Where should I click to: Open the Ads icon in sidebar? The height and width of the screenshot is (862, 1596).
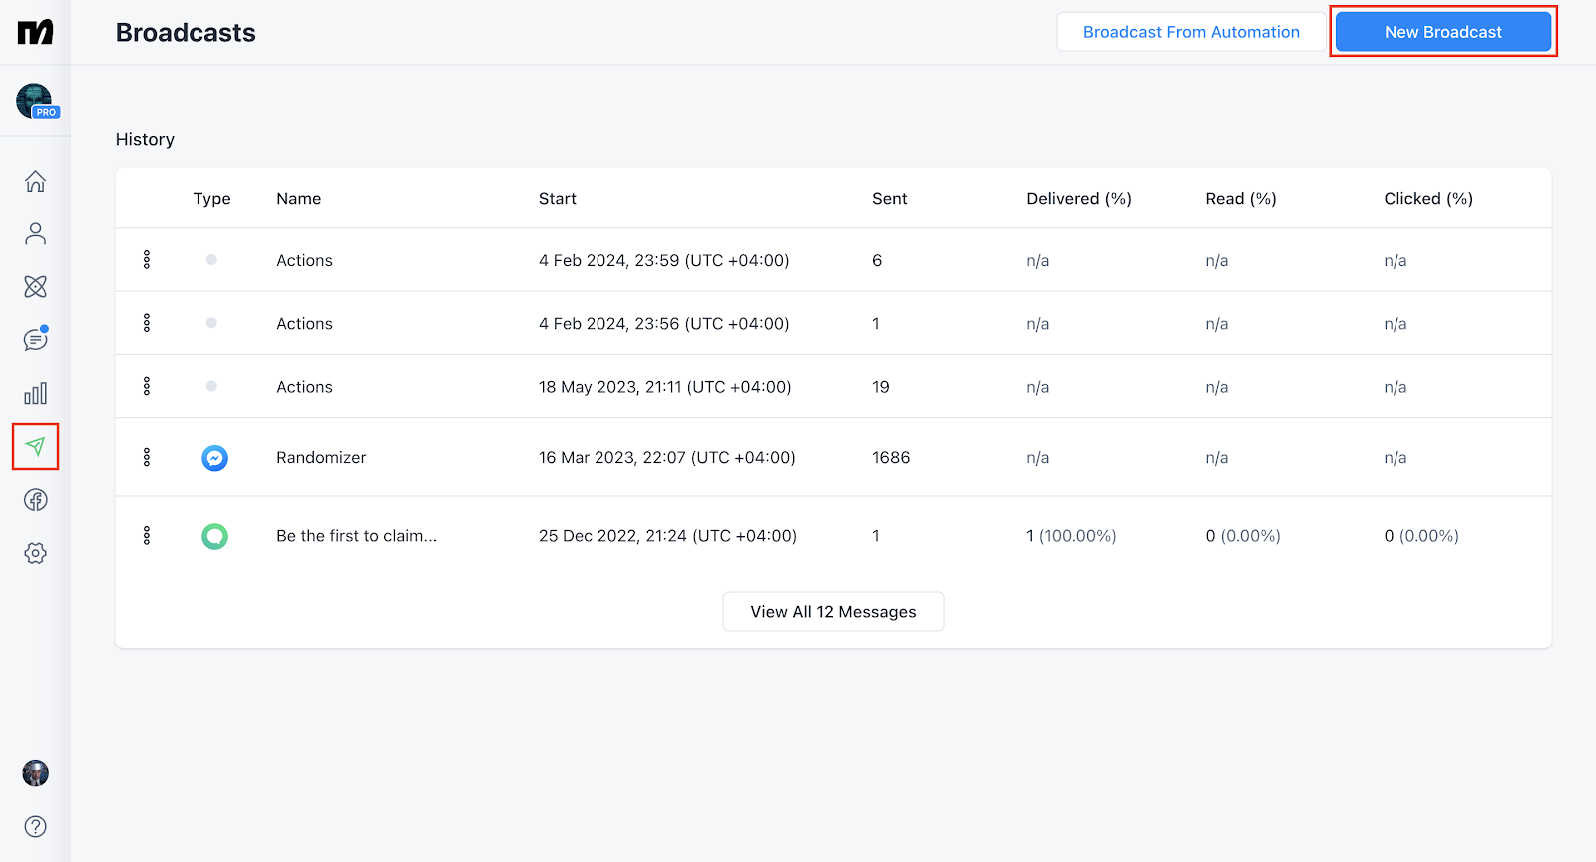35,500
